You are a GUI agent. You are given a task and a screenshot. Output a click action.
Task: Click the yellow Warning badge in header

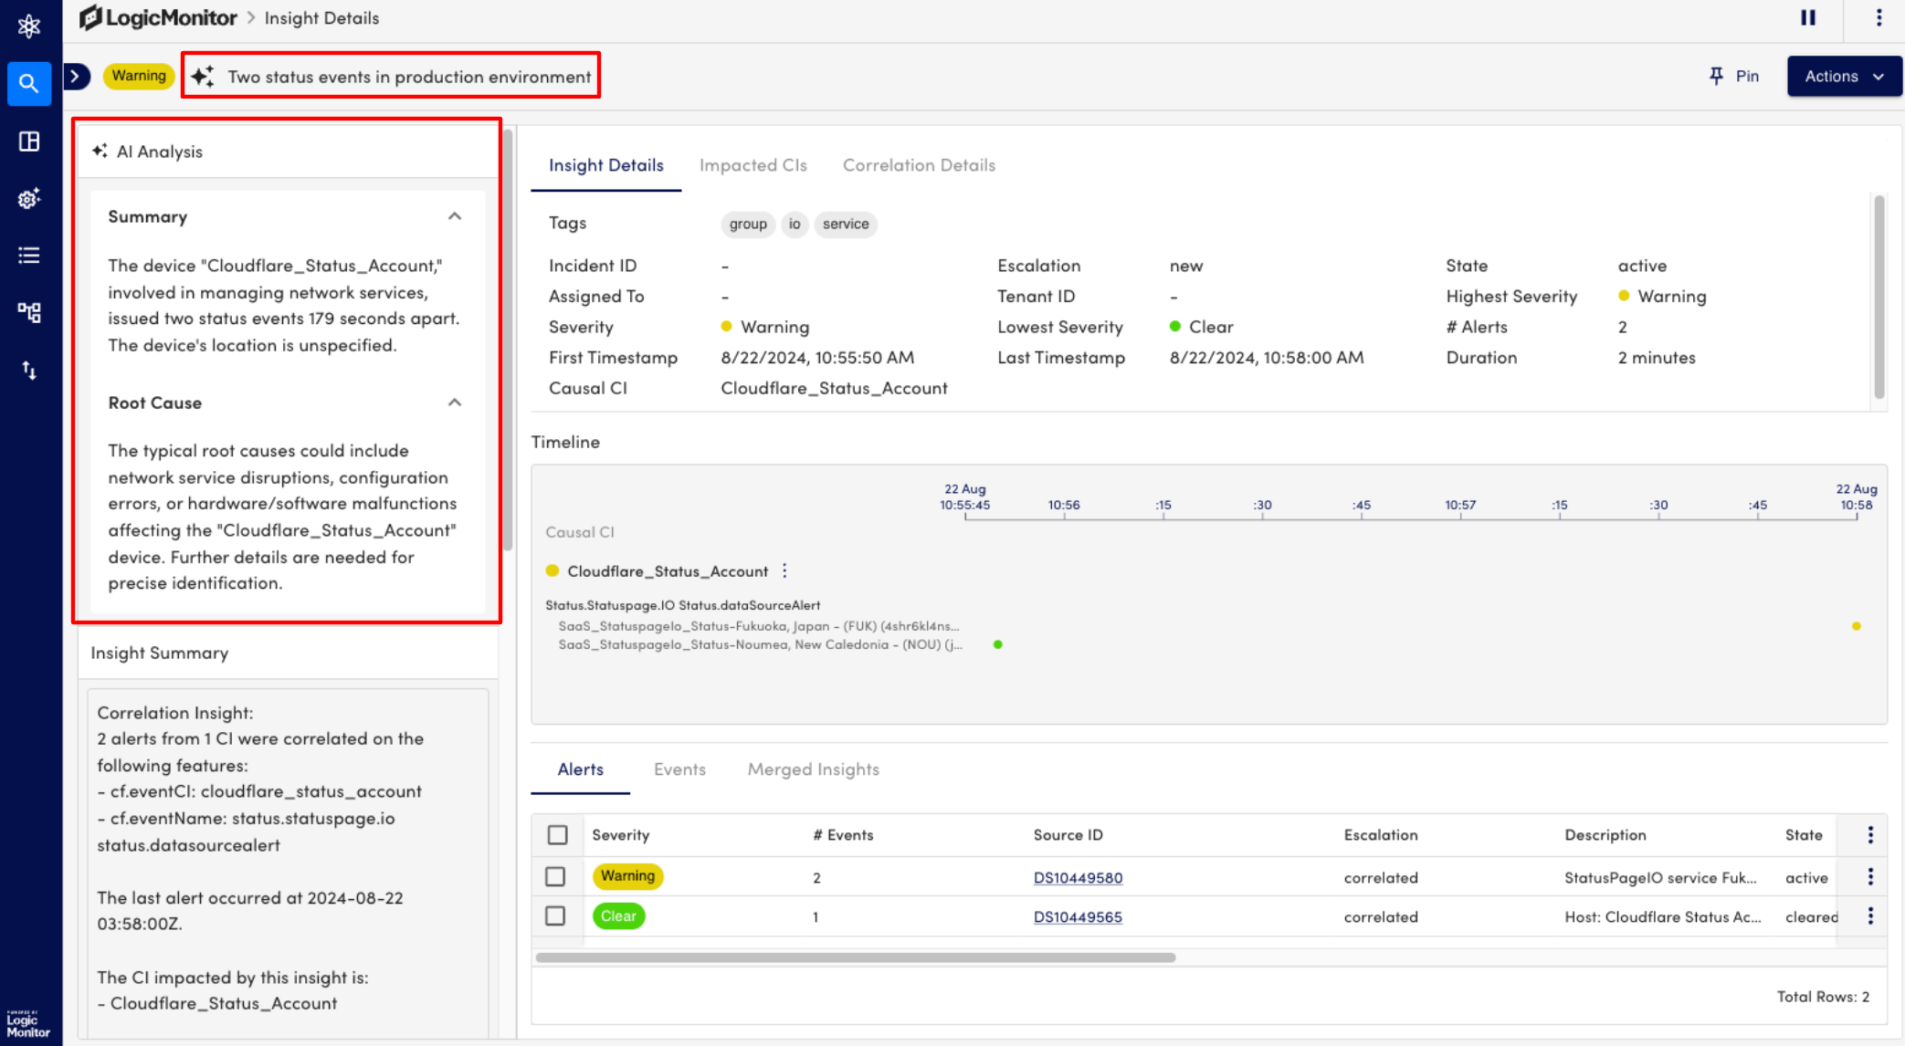[139, 76]
